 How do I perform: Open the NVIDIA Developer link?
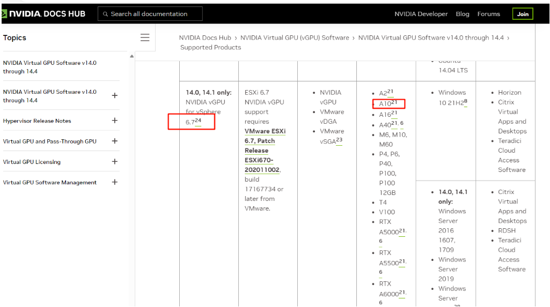click(x=421, y=14)
